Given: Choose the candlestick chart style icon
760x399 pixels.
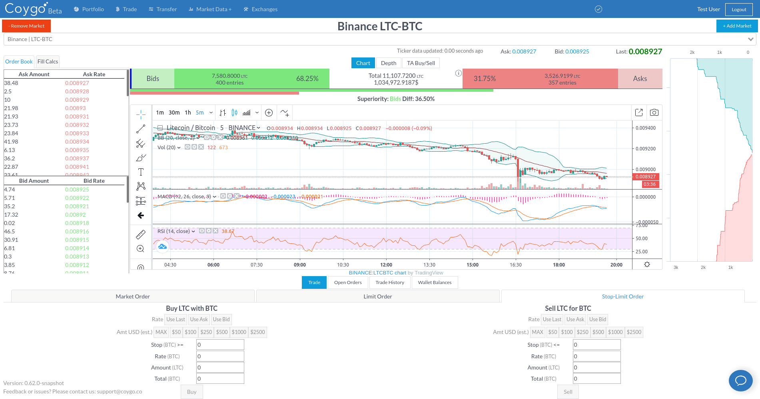Looking at the screenshot, I should (x=234, y=113).
